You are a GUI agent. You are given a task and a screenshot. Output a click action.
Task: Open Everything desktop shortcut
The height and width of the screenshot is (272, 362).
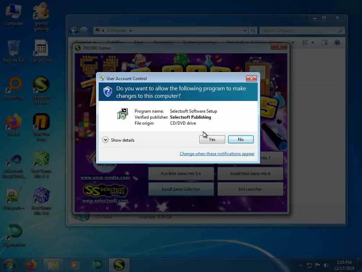14,88
